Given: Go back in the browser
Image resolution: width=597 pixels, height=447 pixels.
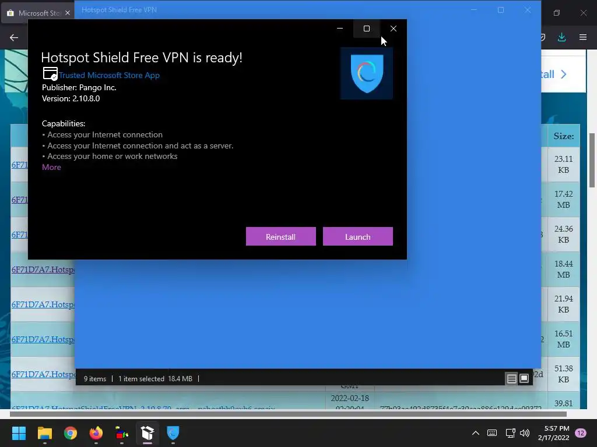Looking at the screenshot, I should pyautogui.click(x=14, y=37).
